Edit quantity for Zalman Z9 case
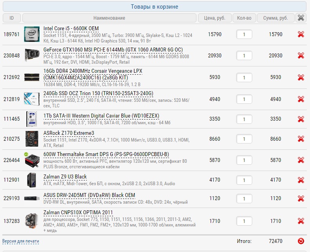The height and width of the screenshot is (252, 310). click(x=244, y=180)
